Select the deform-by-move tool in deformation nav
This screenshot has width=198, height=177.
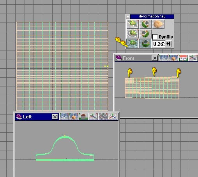click(x=133, y=24)
